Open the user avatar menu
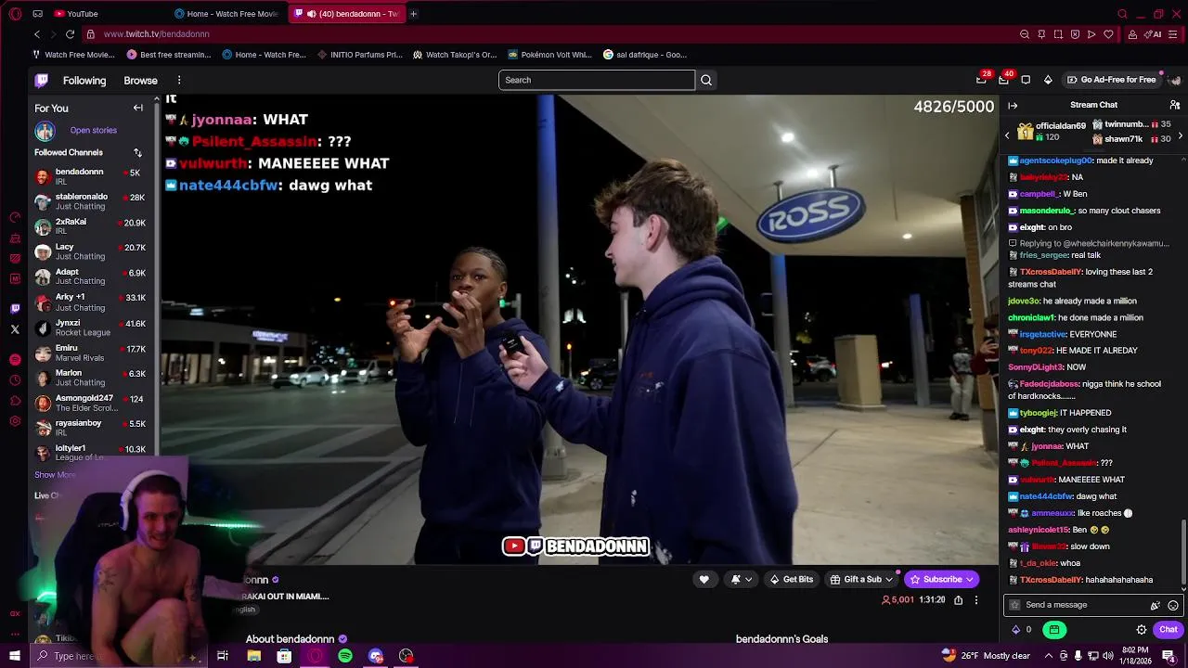 point(1174,80)
